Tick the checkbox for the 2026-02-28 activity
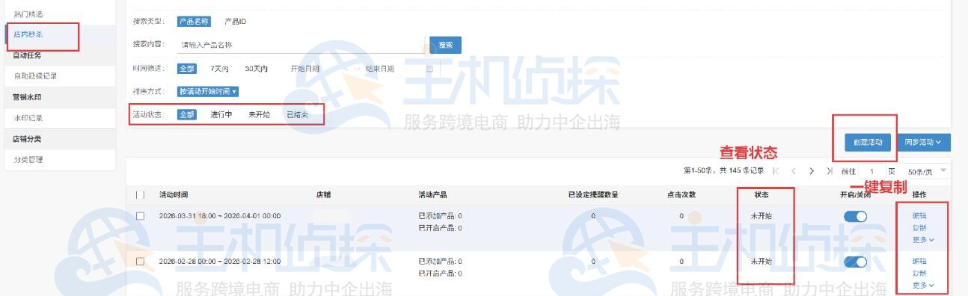 click(x=140, y=262)
